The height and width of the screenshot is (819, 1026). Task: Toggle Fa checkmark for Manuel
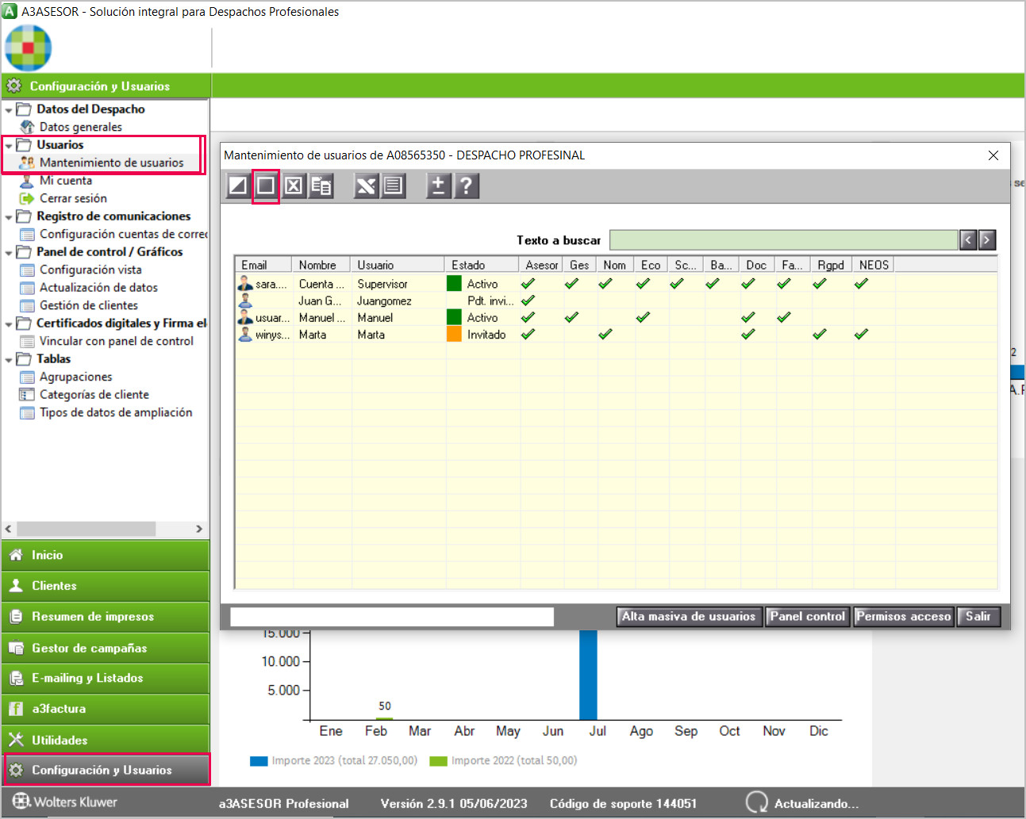click(x=784, y=317)
